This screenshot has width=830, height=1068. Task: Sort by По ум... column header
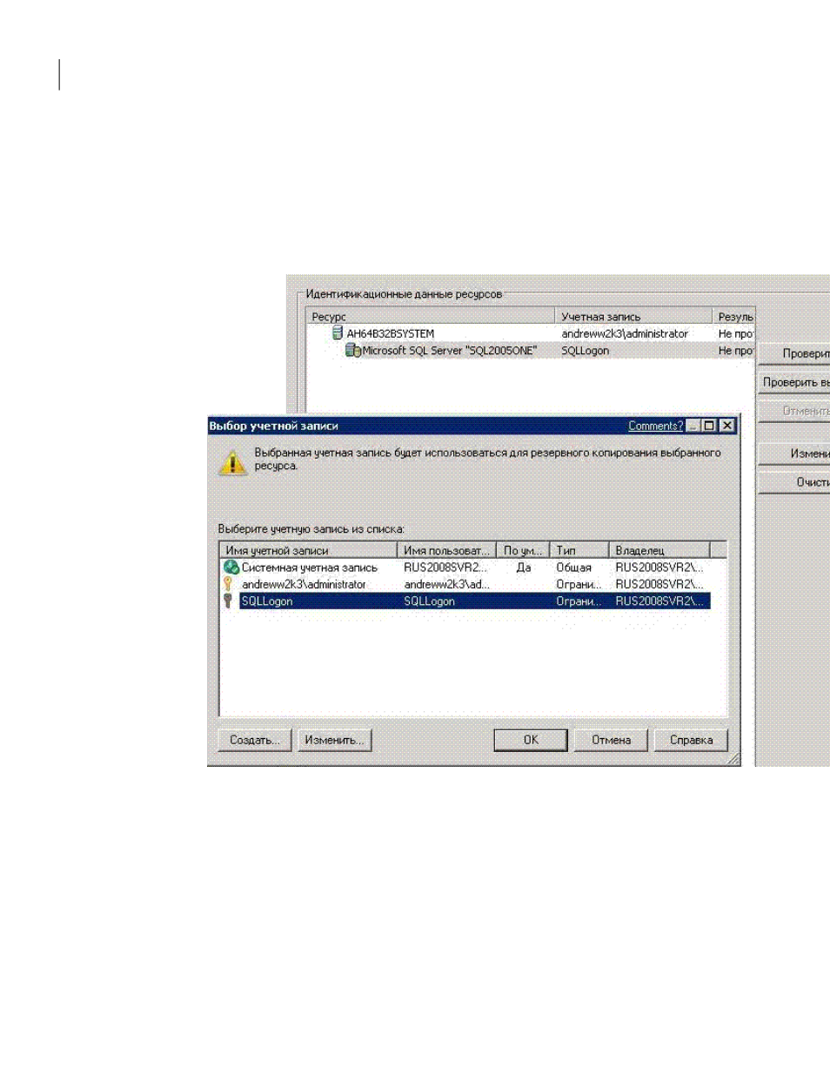523,550
